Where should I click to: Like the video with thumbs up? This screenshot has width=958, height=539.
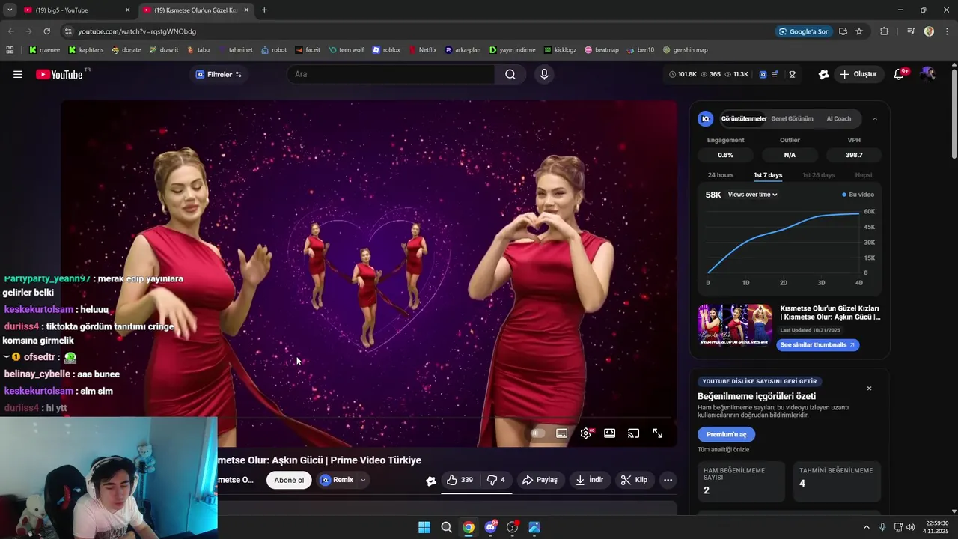point(460,480)
